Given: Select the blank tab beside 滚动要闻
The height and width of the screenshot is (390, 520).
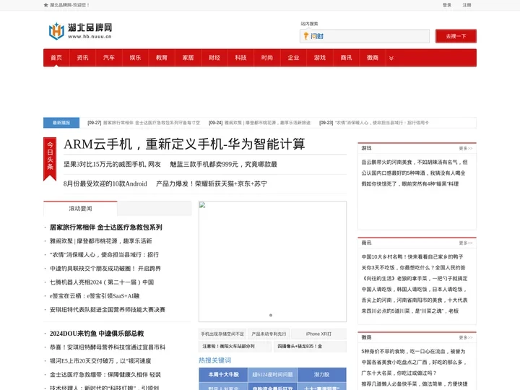Looking at the screenshot, I should click(155, 209).
